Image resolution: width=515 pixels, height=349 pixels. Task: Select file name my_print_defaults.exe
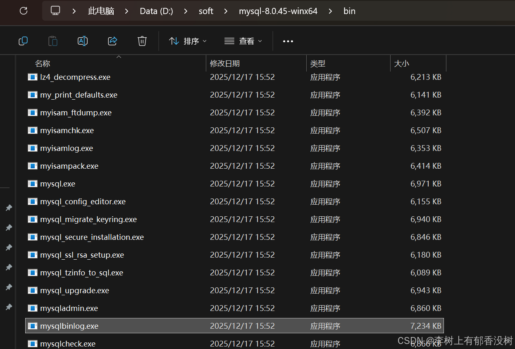(x=79, y=95)
